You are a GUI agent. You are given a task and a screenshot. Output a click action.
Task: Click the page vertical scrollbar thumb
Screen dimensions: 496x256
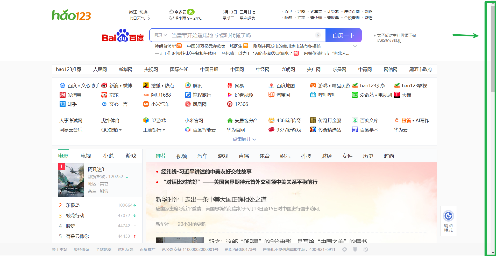493,49
